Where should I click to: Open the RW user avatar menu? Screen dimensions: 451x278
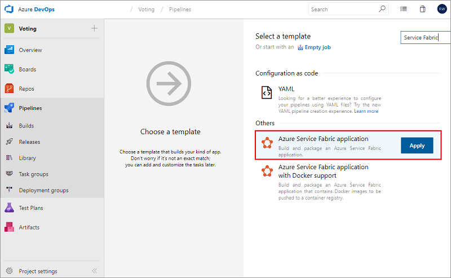[x=441, y=9]
